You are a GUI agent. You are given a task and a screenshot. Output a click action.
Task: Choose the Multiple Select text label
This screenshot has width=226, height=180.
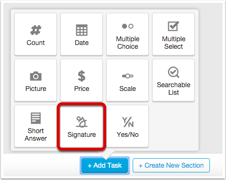173,43
